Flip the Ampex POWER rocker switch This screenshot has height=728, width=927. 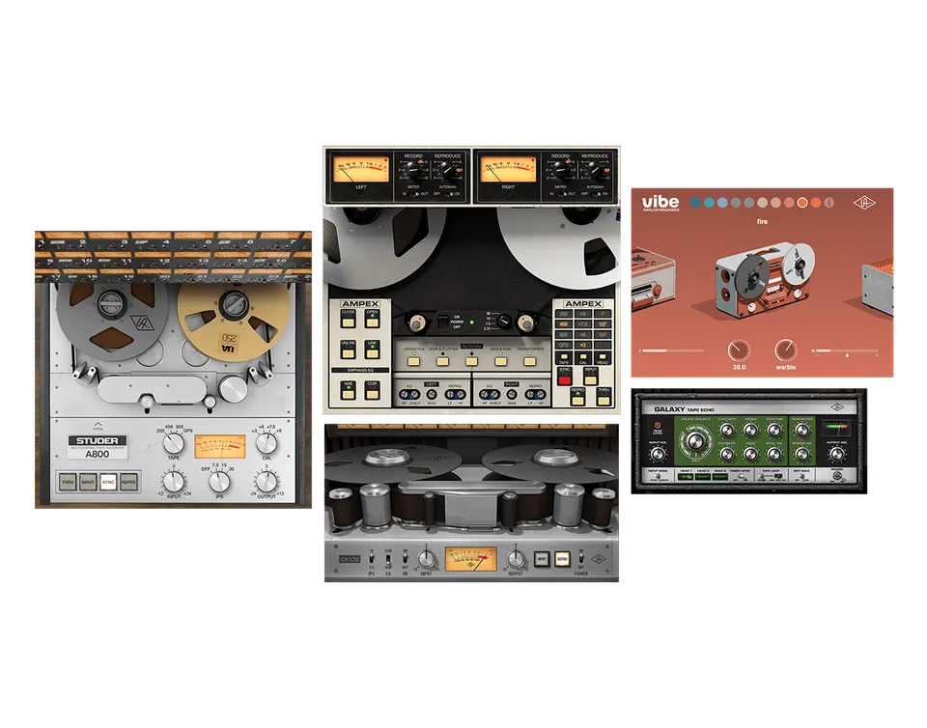point(442,322)
